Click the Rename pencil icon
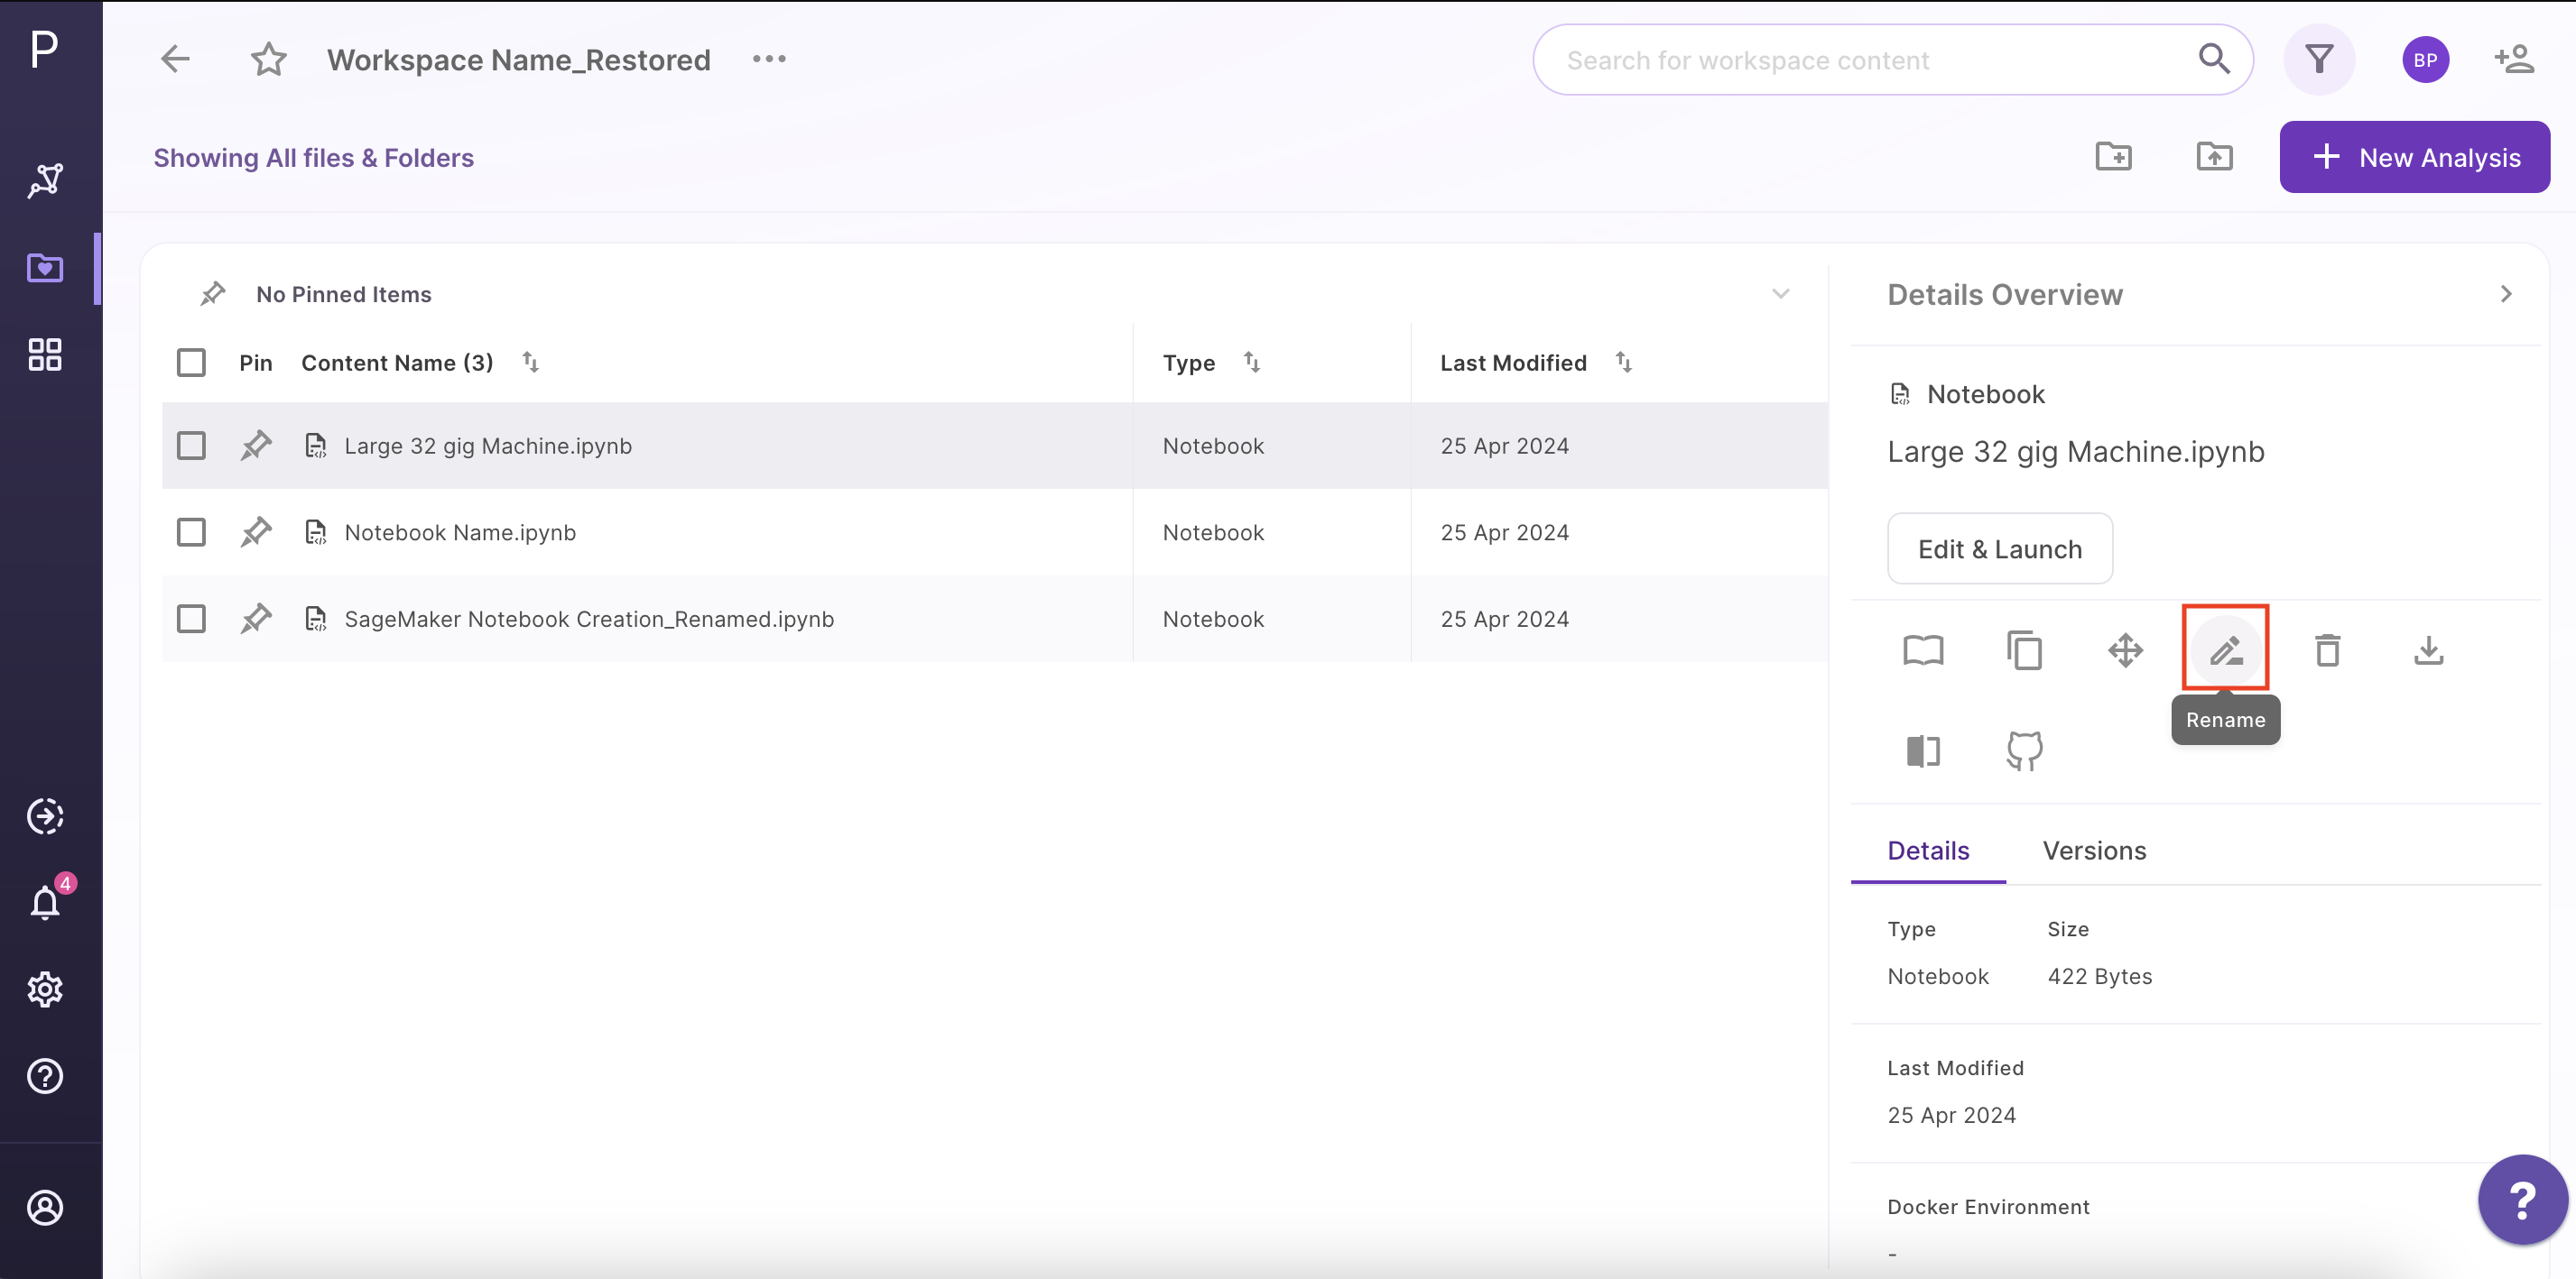The width and height of the screenshot is (2576, 1279). point(2225,650)
